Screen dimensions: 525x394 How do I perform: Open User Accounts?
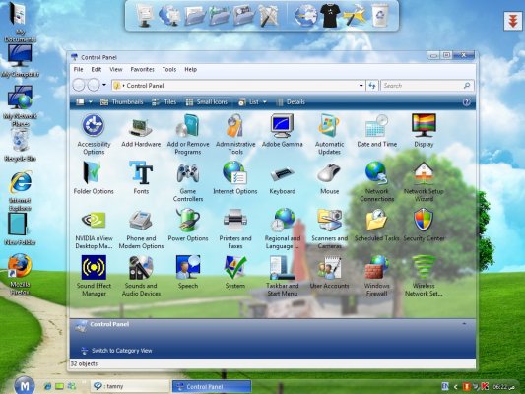329,272
